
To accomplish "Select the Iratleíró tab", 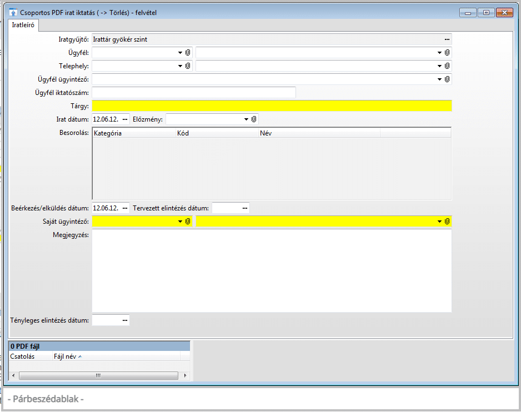I will (x=24, y=25).
